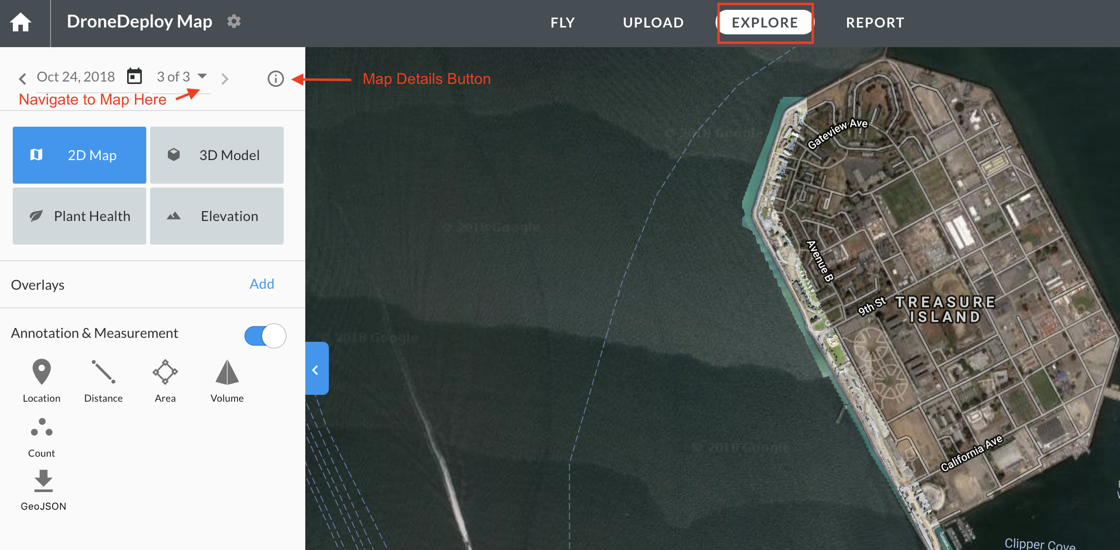
Task: Go to previous map date arrow
Action: tap(23, 79)
